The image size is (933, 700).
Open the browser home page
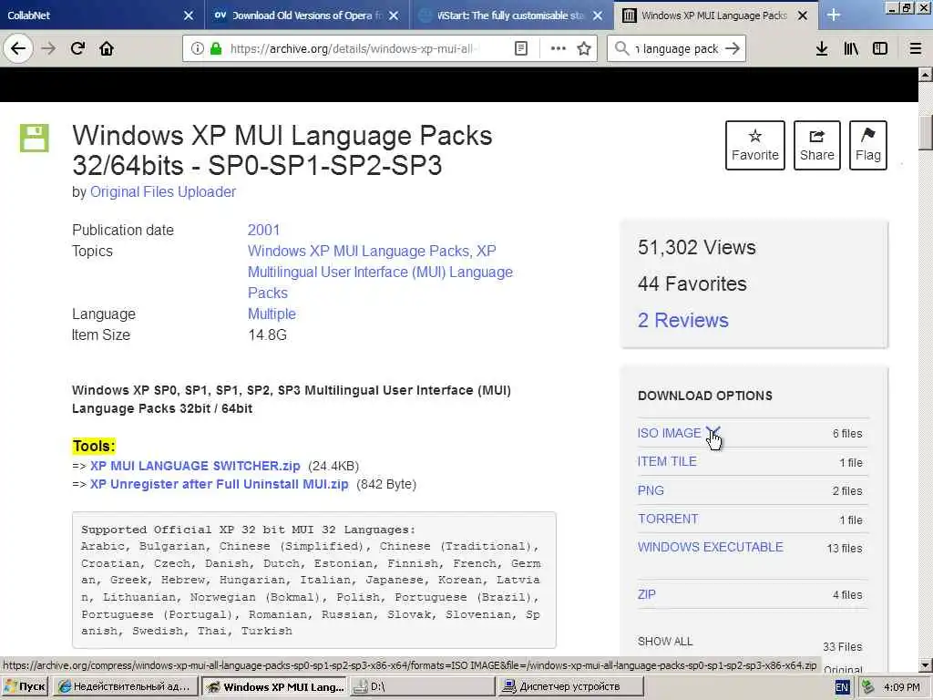coord(107,48)
